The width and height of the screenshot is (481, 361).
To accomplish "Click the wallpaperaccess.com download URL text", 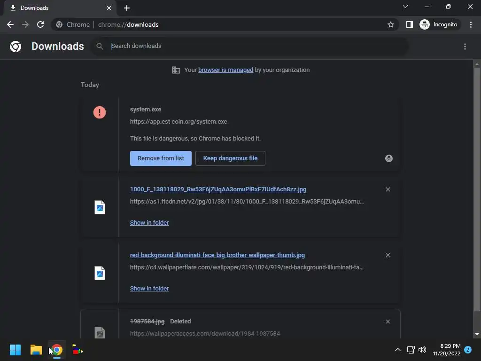I will [x=205, y=333].
